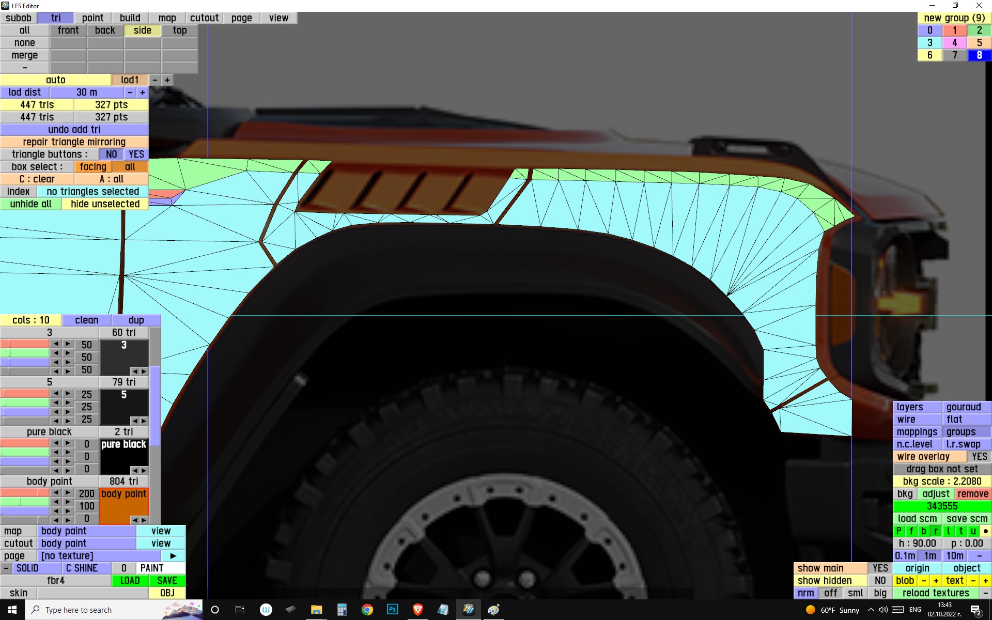Collapse panel with minus beside SOLID
992x620 pixels.
coord(6,568)
